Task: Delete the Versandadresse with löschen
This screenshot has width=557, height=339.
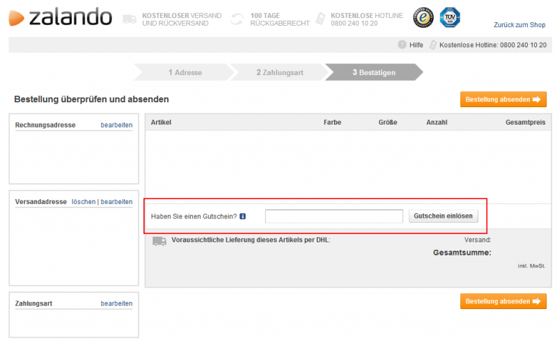Action: (x=83, y=202)
